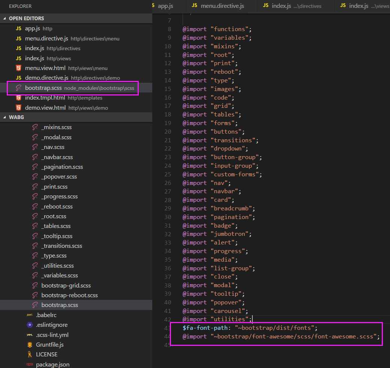Click the Sass icon beside _root.scss
390x368 pixels.
[x=35, y=216]
